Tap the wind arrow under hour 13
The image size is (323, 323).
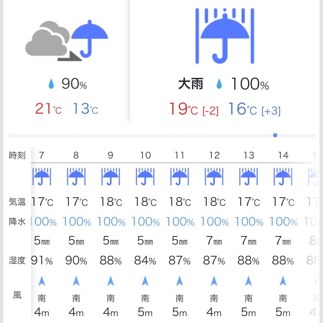248,281
